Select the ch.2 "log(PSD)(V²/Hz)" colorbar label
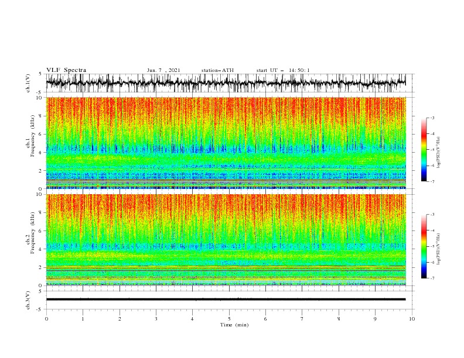Screen dimensions: 464x358 pos(439,249)
